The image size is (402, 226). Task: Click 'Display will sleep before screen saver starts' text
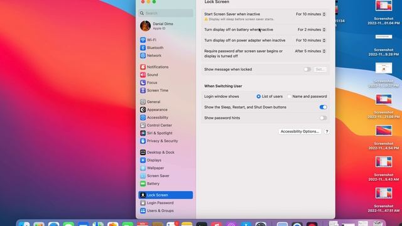[x=241, y=19]
